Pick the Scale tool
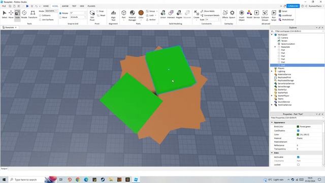 [17, 15]
